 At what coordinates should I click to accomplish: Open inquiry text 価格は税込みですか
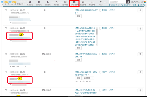(86, 11)
